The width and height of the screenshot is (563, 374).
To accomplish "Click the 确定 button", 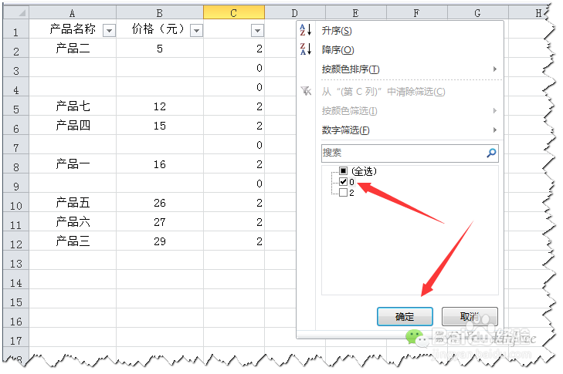I will point(405,317).
